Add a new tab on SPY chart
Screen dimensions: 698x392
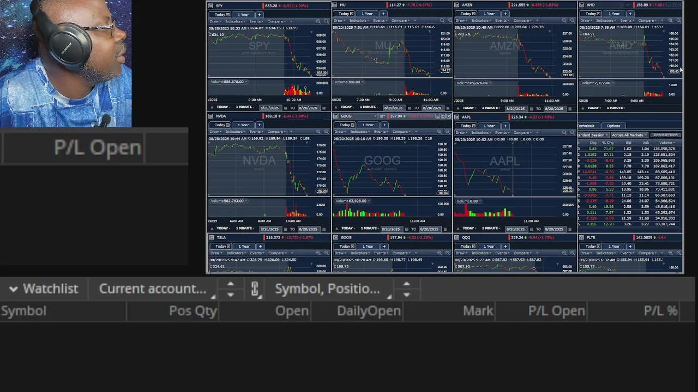[260, 14]
